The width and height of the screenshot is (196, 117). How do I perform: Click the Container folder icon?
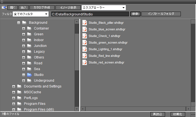[x=29, y=28]
